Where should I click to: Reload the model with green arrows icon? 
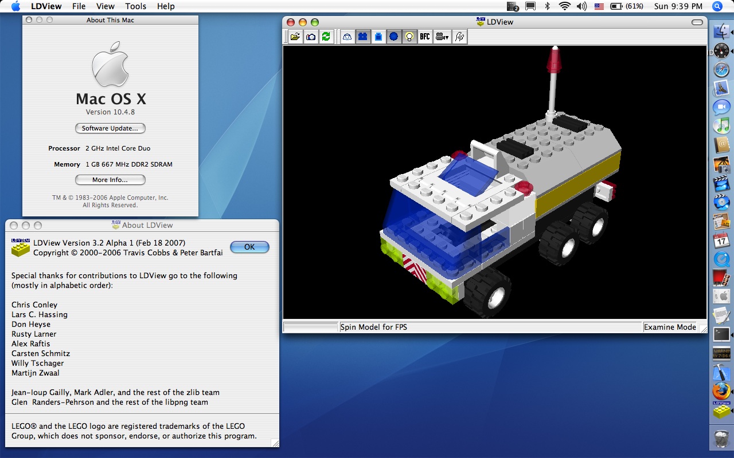pyautogui.click(x=326, y=37)
